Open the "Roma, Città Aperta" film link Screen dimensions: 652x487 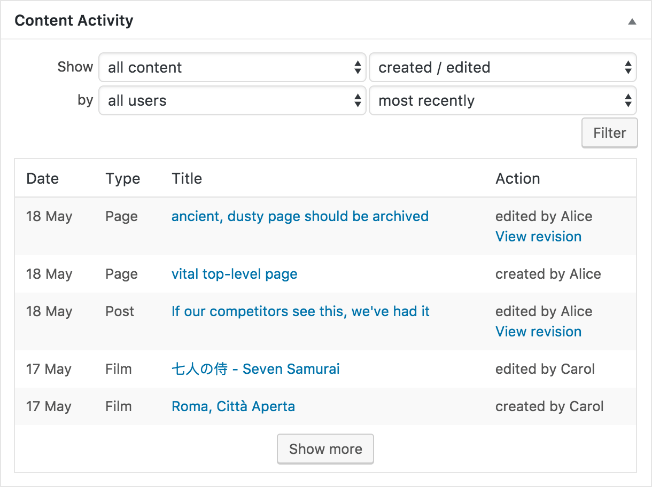point(233,406)
